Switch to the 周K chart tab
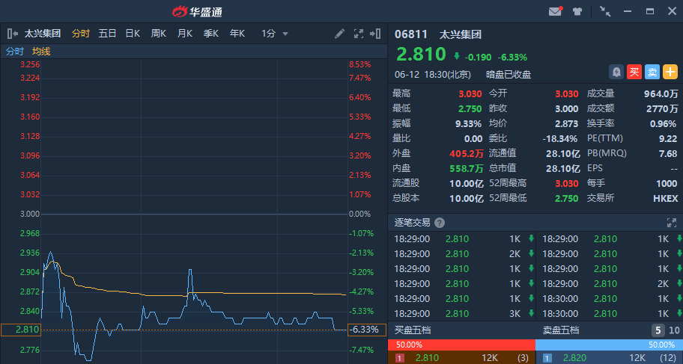Viewport: 683px width, 364px height. click(159, 34)
